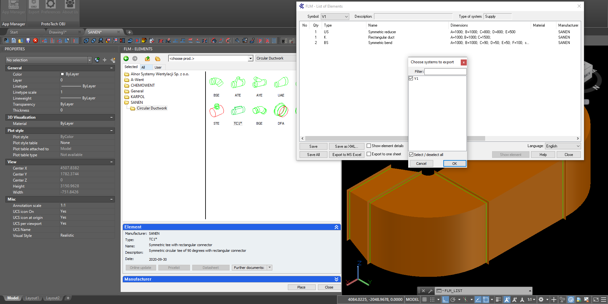Click Export to MS Excel button
608x304 pixels.
pos(346,155)
